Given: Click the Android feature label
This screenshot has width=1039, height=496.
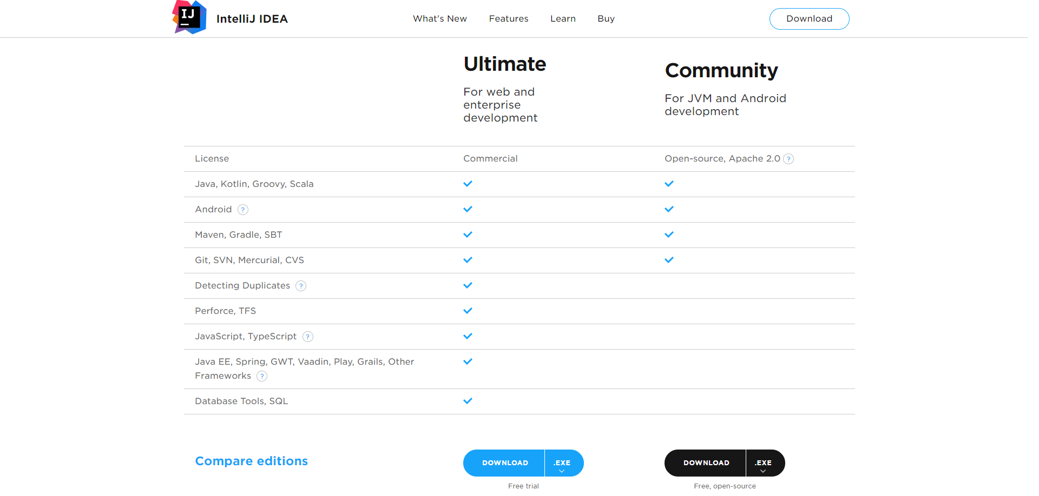Looking at the screenshot, I should (213, 210).
